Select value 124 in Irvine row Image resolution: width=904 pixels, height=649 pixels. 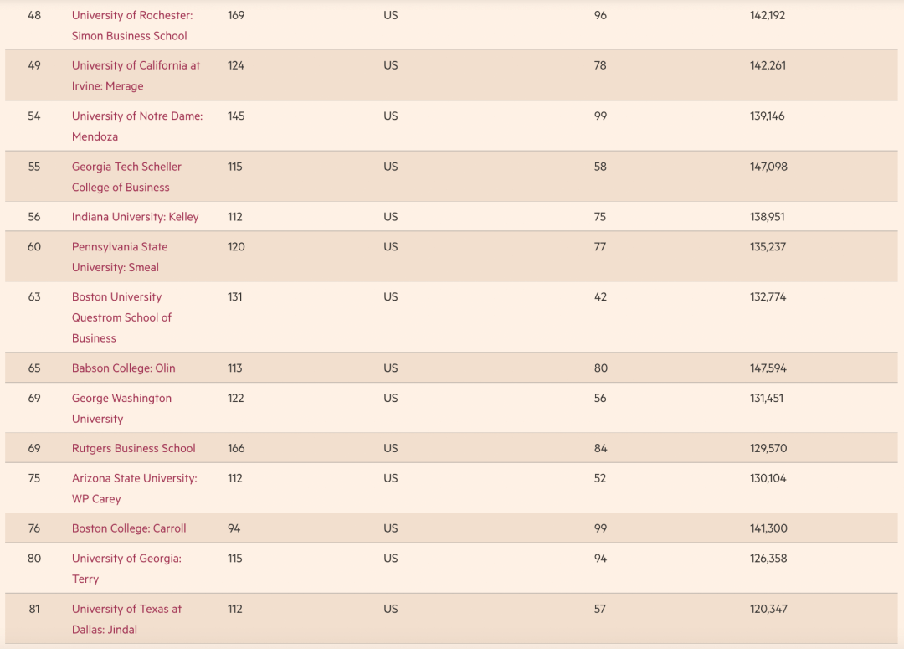(x=236, y=66)
